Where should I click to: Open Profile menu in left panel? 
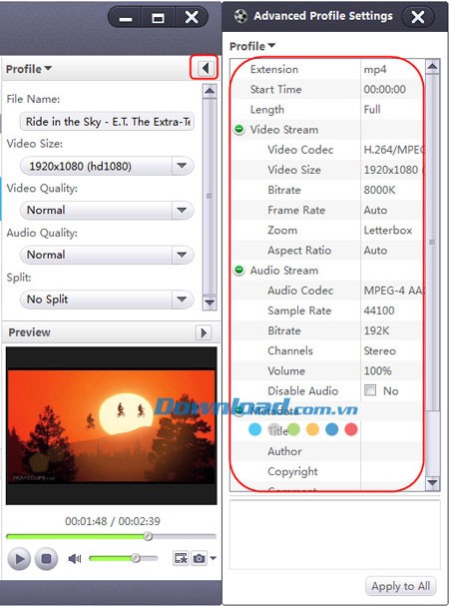[x=29, y=69]
